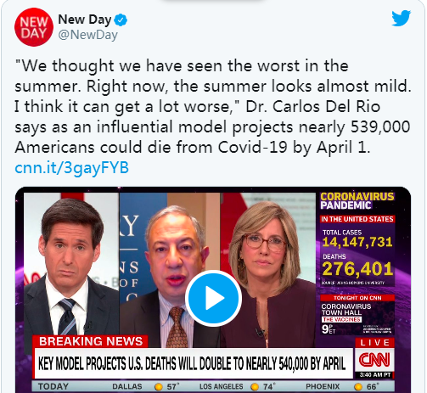Click the Phoenix weather sun icon
Screen dimensions: 427x393
pos(358,386)
